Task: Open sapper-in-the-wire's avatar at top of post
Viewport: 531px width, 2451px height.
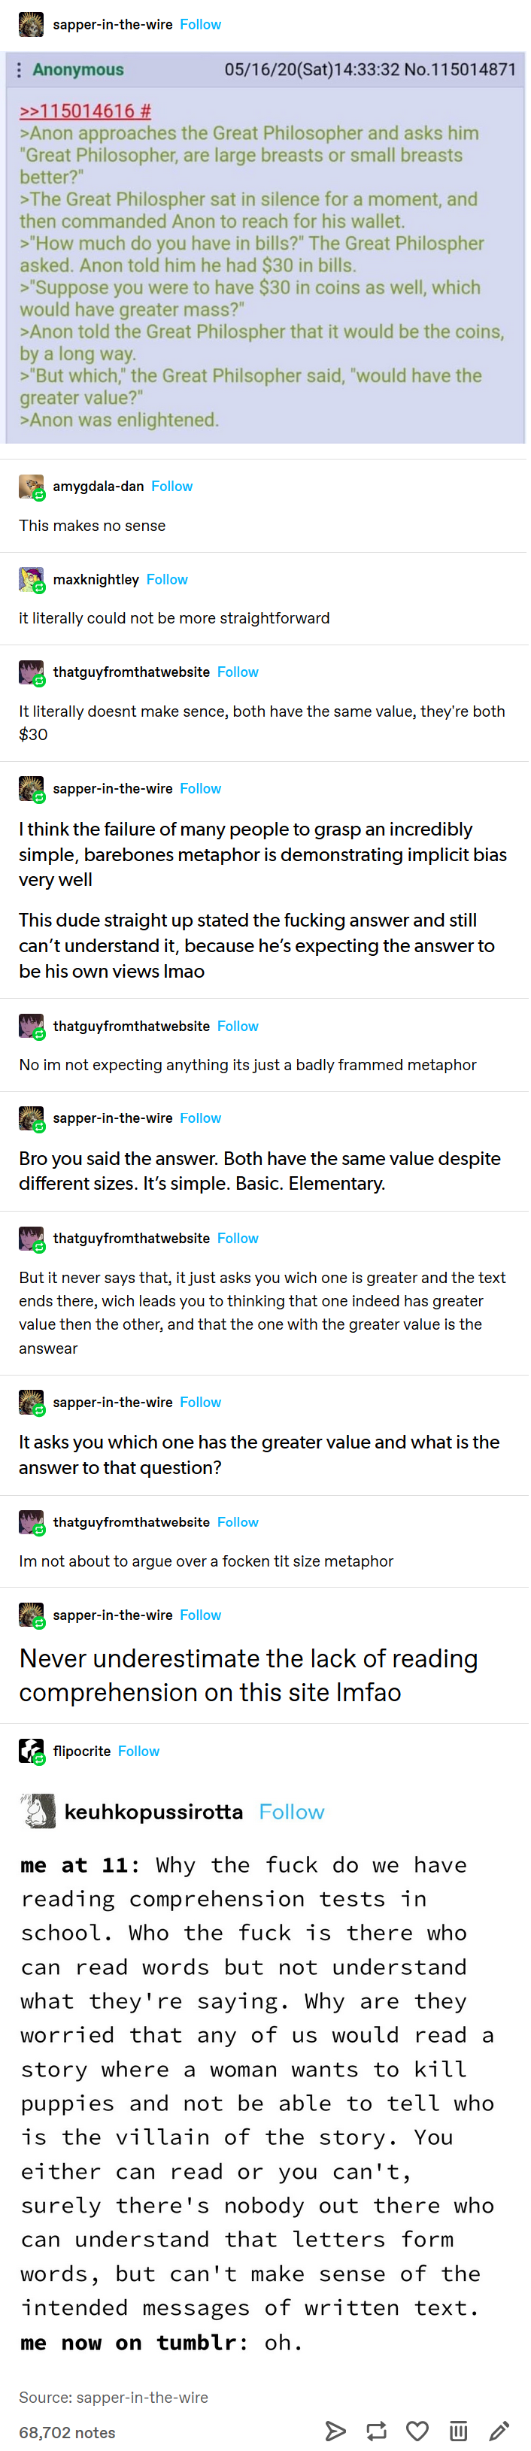Action: (x=32, y=25)
